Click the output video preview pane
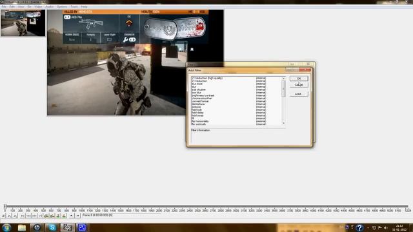This screenshot has width=413, height=232. pos(136,63)
